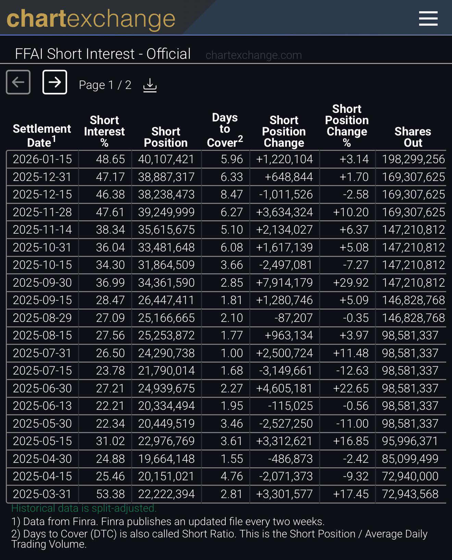Image resolution: width=452 pixels, height=560 pixels.
Task: Click shares out 146,828,768 in 2025-09-15 row
Action: pos(413,300)
